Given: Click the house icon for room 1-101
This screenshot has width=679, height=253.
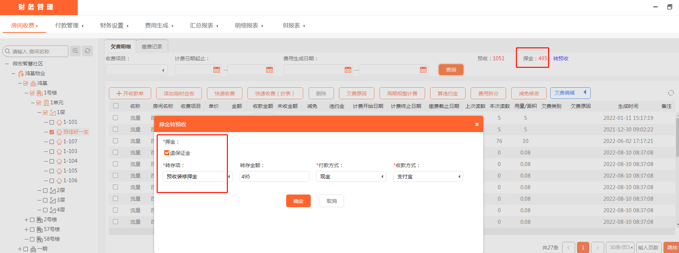Looking at the screenshot, I should click(59, 122).
